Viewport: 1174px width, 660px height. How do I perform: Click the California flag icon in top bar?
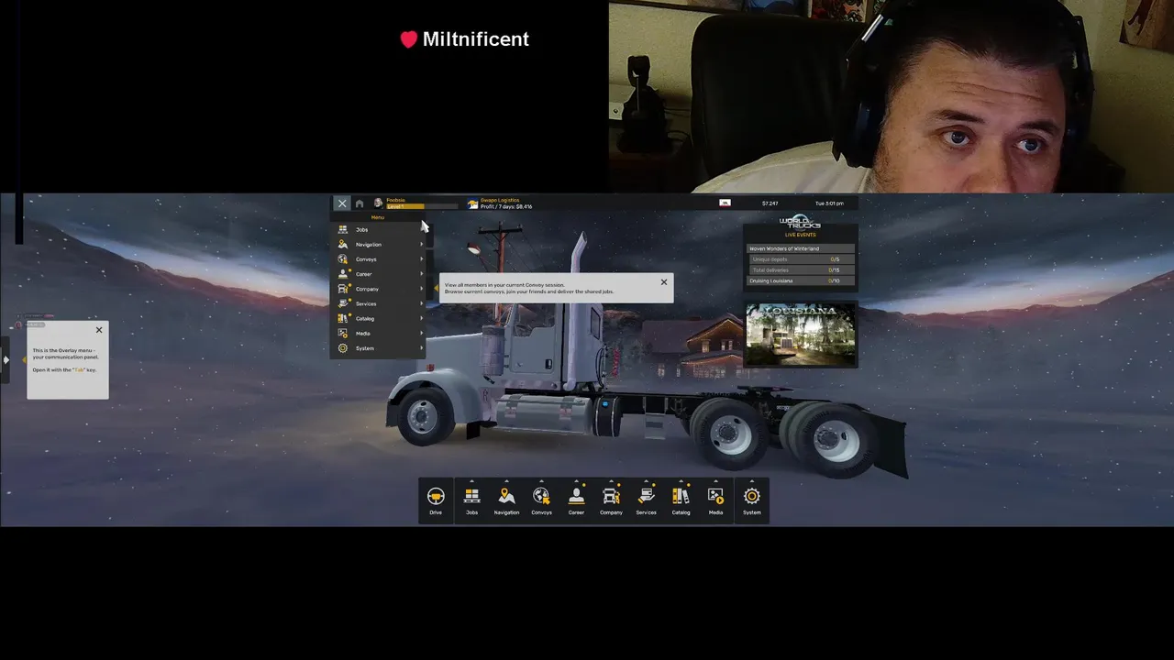pos(725,203)
